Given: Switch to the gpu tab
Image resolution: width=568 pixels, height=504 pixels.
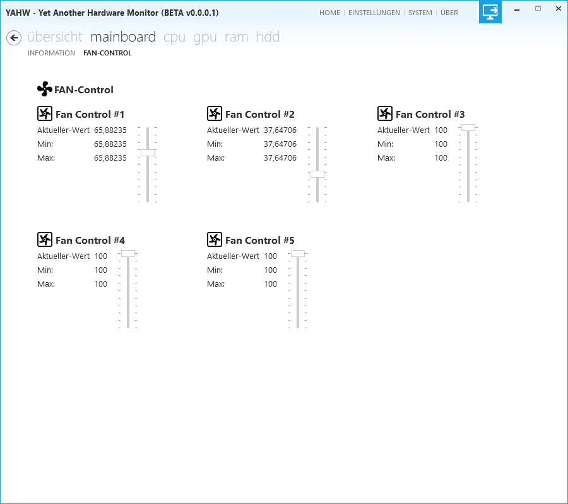Looking at the screenshot, I should click(x=205, y=38).
